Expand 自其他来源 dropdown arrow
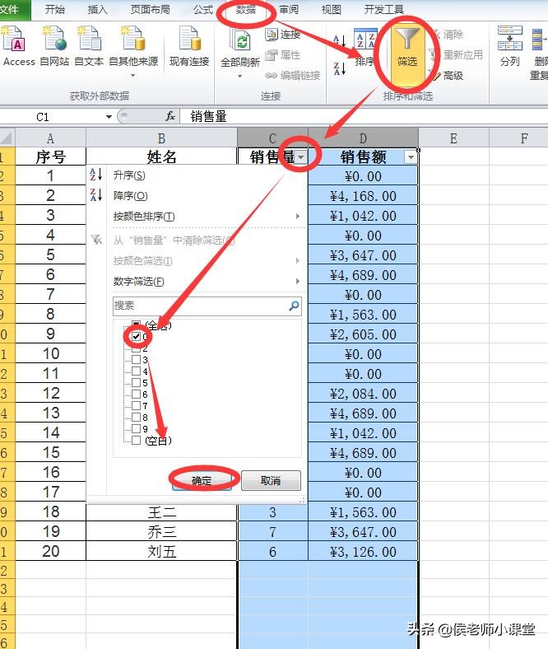The width and height of the screenshot is (548, 649). coord(132,75)
